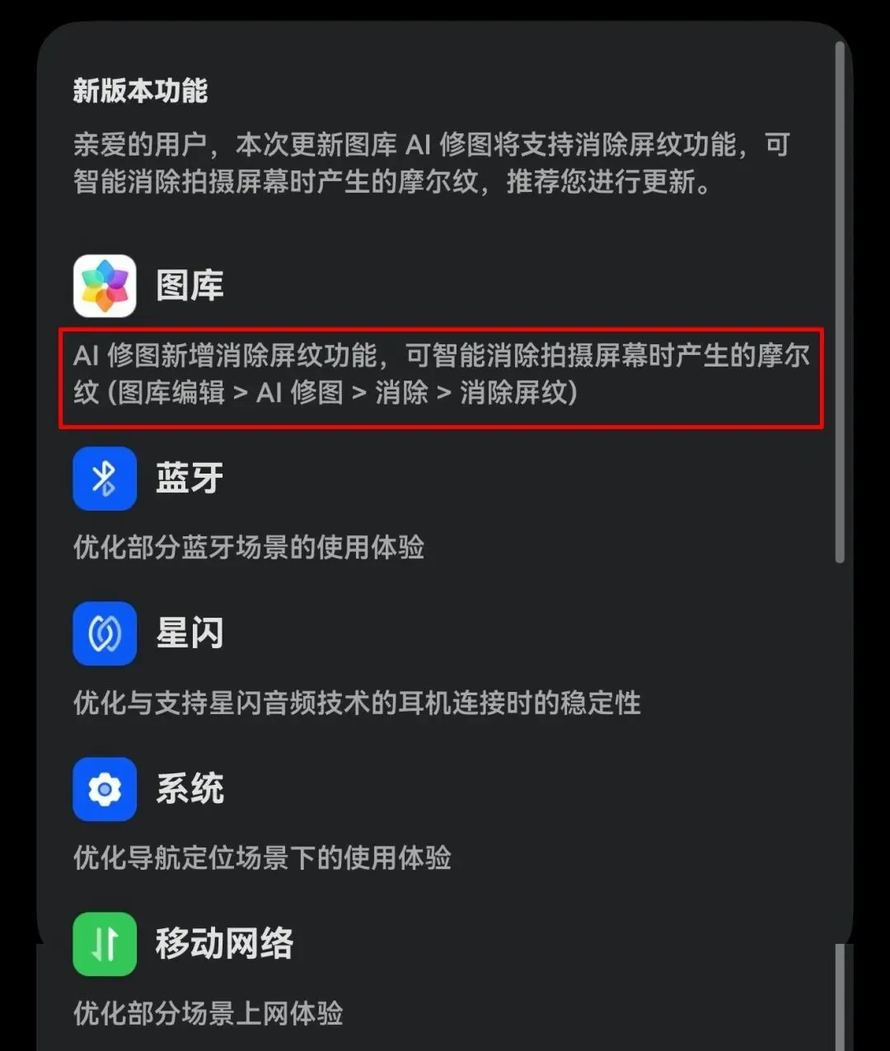Image resolution: width=890 pixels, height=1051 pixels.
Task: Select the 蓝牙 section title
Action: pyautogui.click(x=190, y=479)
